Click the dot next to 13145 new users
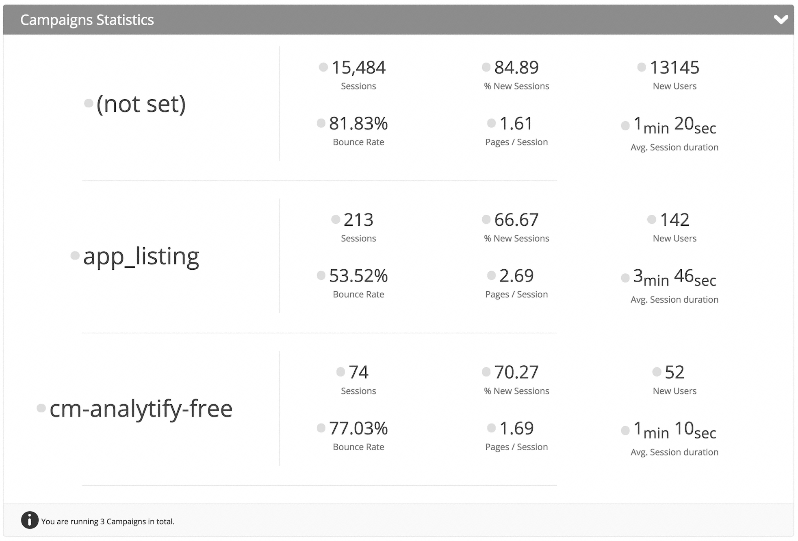Image resolution: width=798 pixels, height=541 pixels. pos(642,67)
